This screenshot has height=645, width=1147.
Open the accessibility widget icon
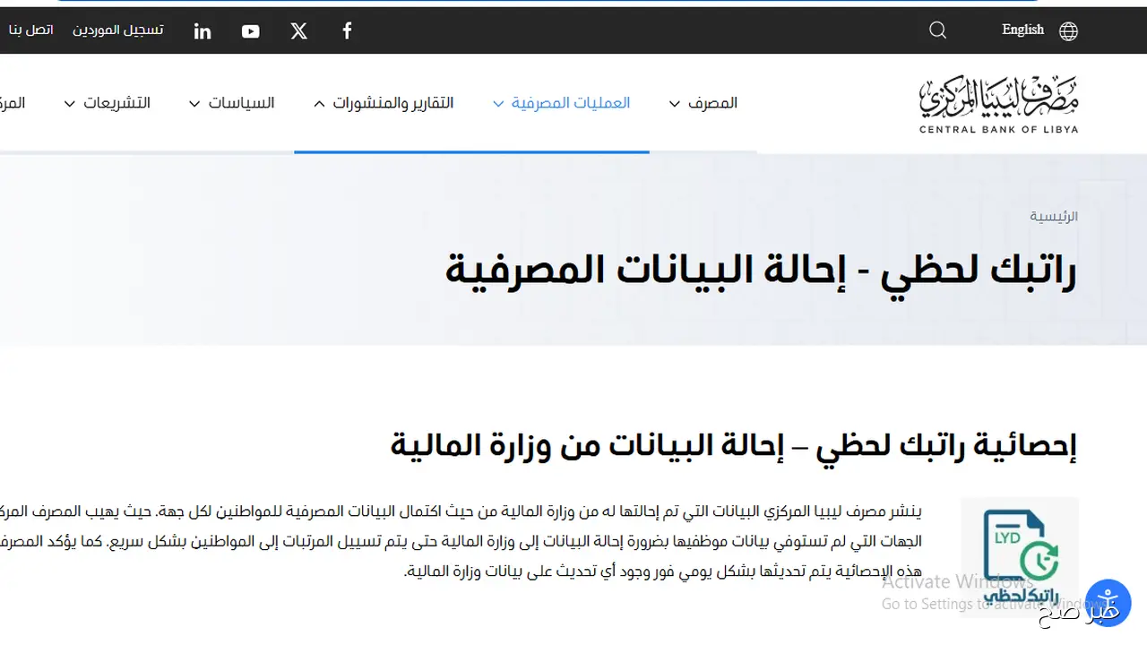1108,602
